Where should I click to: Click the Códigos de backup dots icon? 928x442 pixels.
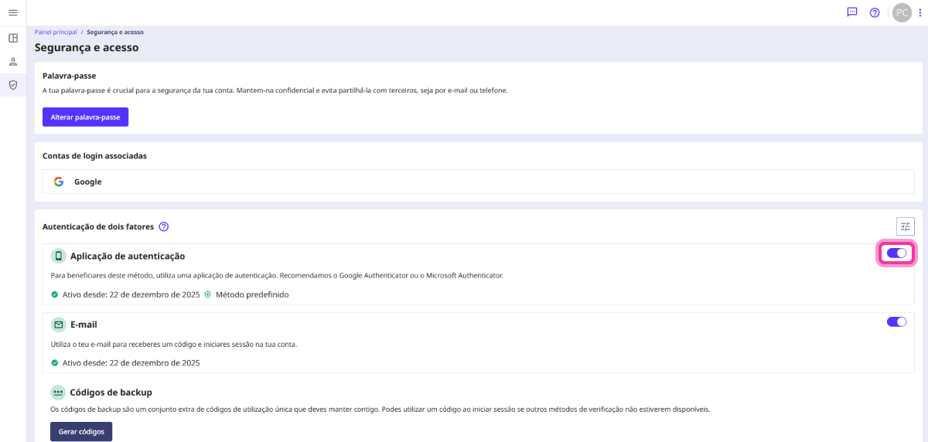58,392
